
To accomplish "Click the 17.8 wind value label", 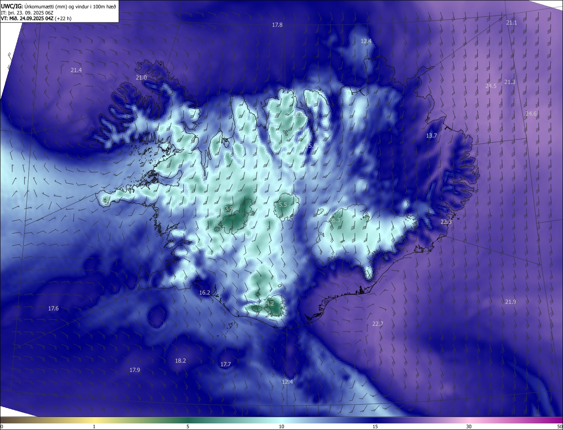I will click(277, 25).
